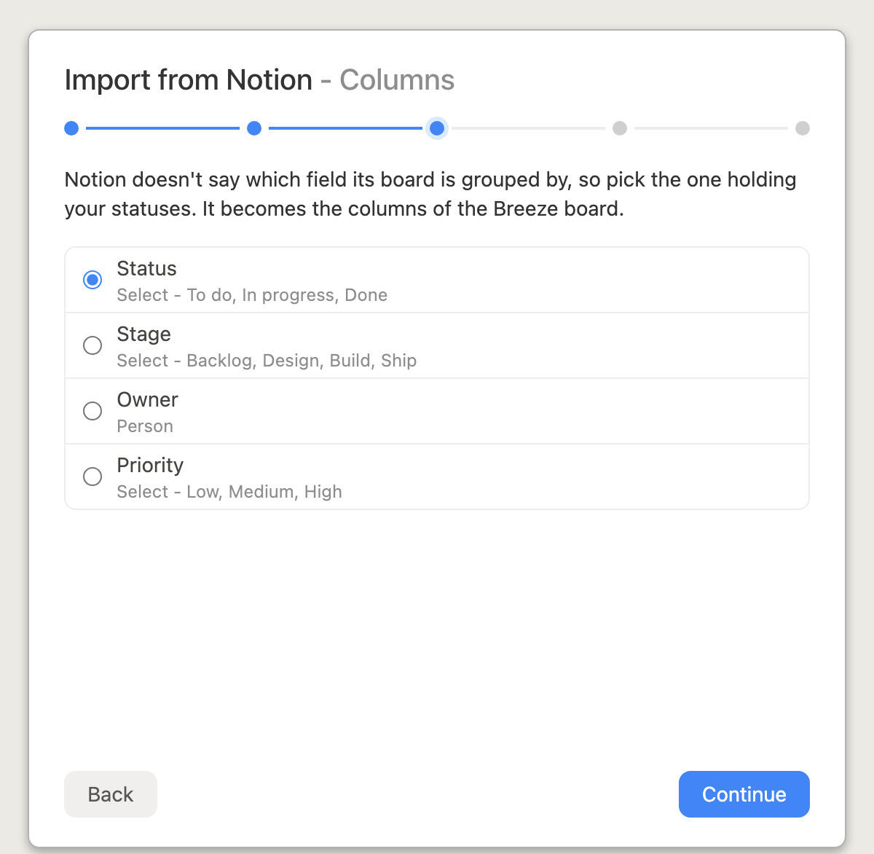This screenshot has height=854, width=874.
Task: Click the current third step dot
Action: tap(437, 128)
